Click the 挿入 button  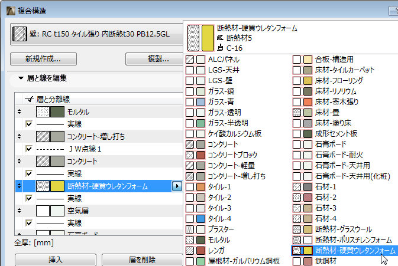click(56, 260)
